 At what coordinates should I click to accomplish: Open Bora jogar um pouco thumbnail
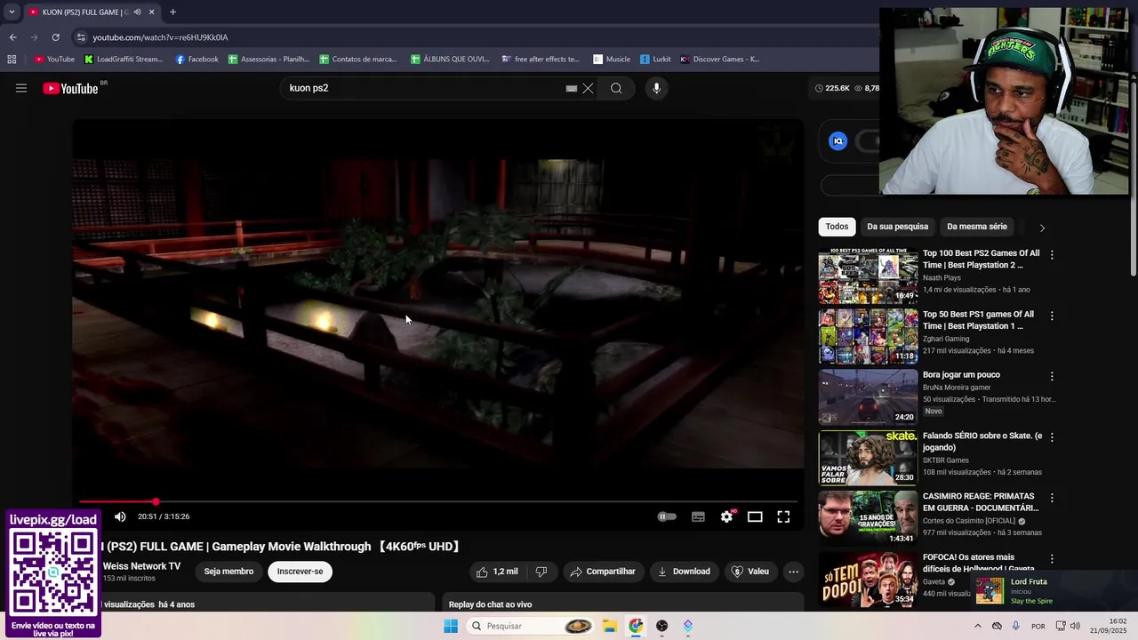(x=868, y=397)
